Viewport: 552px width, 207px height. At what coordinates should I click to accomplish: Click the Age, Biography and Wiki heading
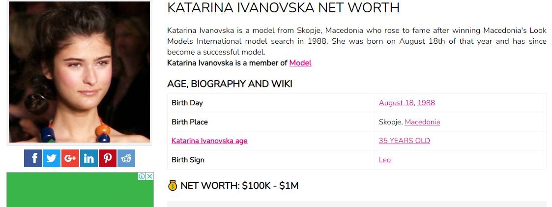[x=230, y=84]
